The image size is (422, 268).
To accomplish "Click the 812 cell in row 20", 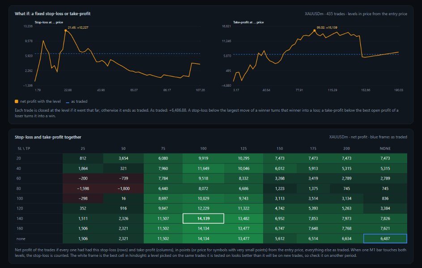I will pos(83,159).
